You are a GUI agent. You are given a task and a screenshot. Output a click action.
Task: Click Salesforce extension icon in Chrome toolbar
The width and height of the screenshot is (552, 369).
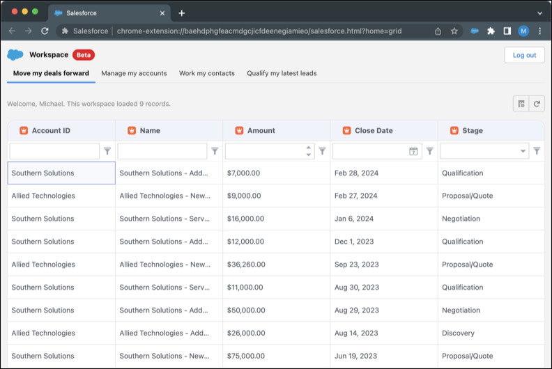point(475,31)
